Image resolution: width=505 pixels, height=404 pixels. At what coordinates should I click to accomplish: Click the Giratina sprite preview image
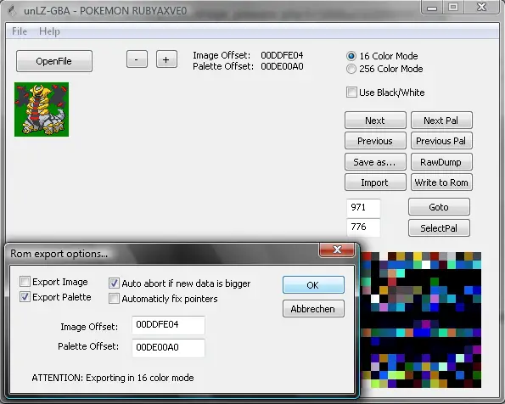42,109
